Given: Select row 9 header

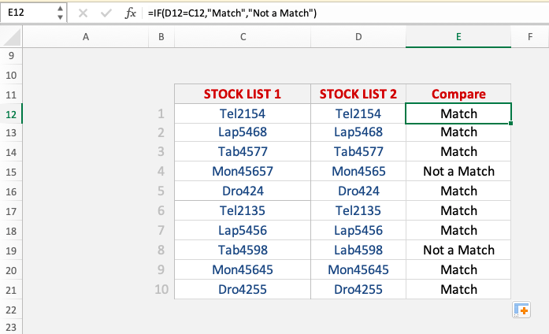Looking at the screenshot, I should [11, 56].
